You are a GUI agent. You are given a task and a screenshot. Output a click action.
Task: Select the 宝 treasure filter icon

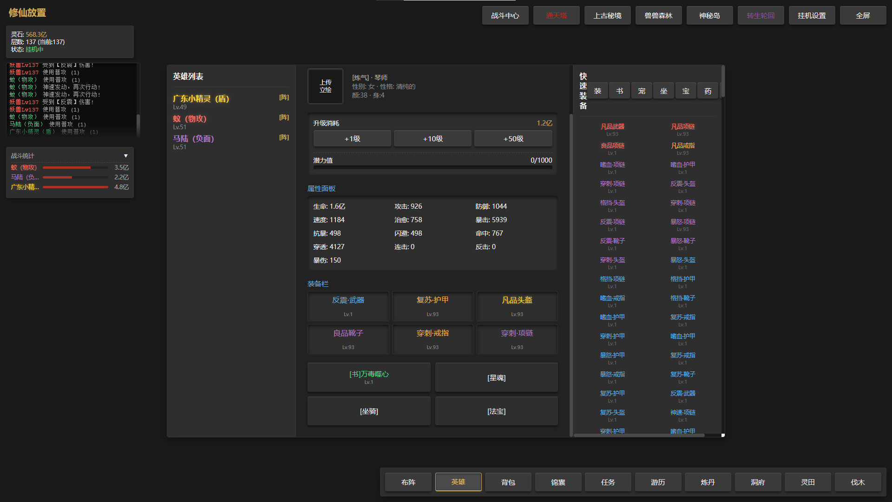pyautogui.click(x=686, y=90)
